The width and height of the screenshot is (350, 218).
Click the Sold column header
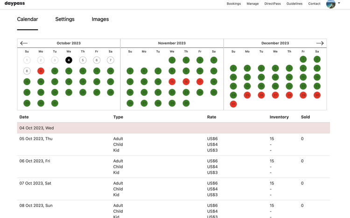(305, 117)
